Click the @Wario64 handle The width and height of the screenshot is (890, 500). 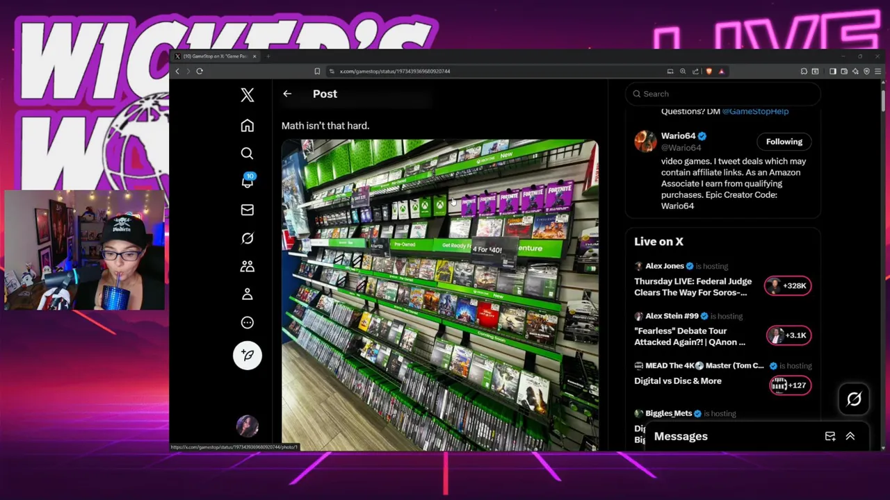[x=681, y=147]
